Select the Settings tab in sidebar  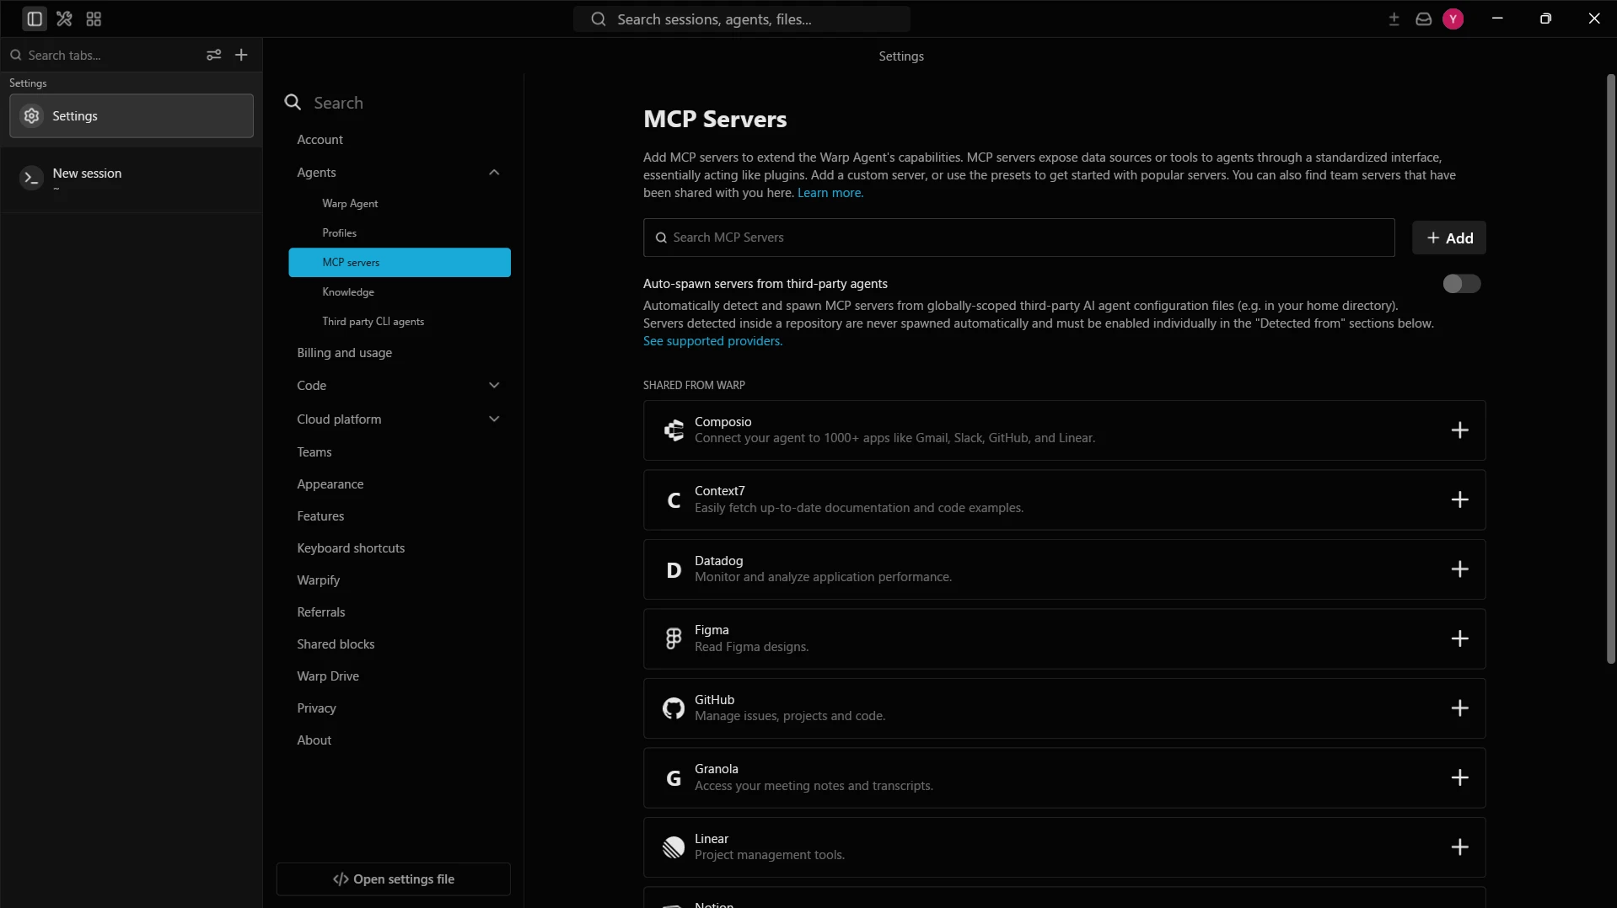click(132, 116)
